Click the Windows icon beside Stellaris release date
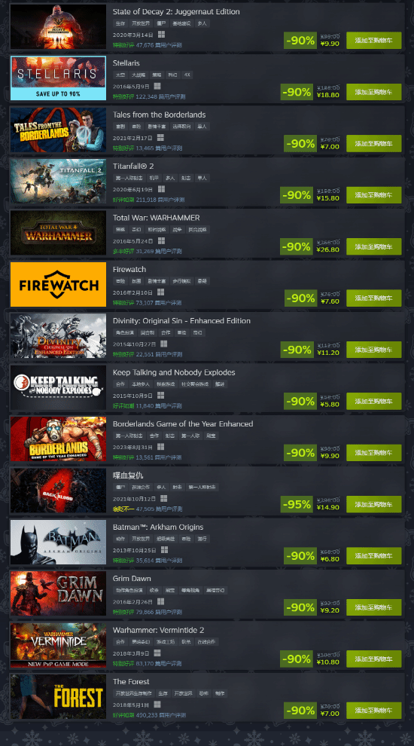 click(157, 86)
